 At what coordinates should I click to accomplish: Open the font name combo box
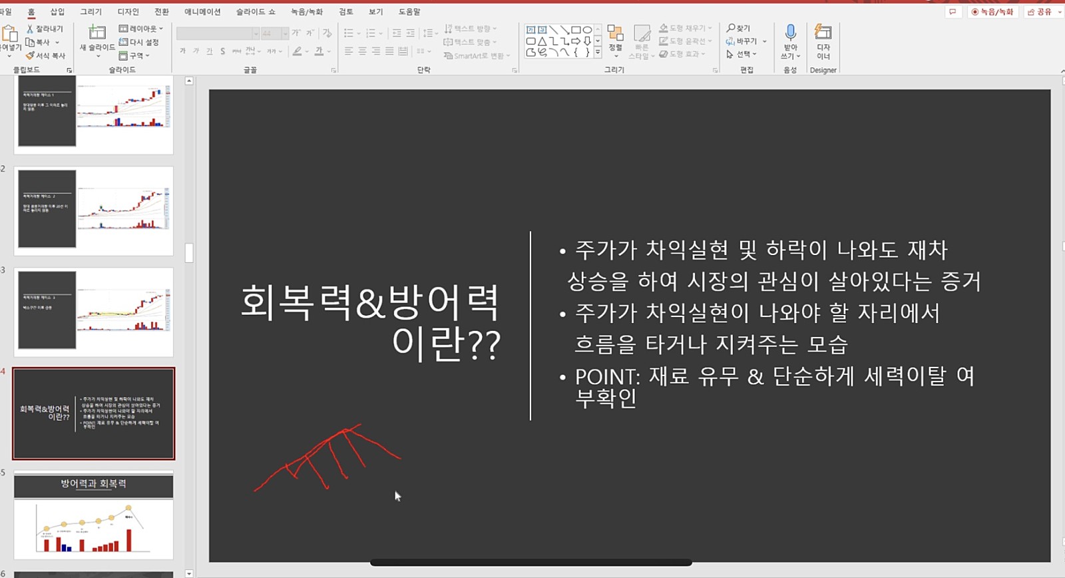(x=218, y=33)
